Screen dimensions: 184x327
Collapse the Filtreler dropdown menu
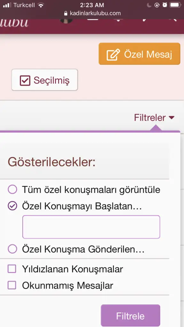coord(154,118)
